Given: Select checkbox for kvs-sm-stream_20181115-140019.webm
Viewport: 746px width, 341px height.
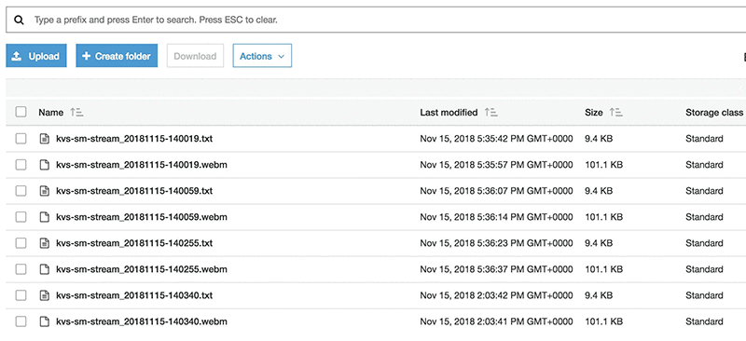Looking at the screenshot, I should coord(21,165).
